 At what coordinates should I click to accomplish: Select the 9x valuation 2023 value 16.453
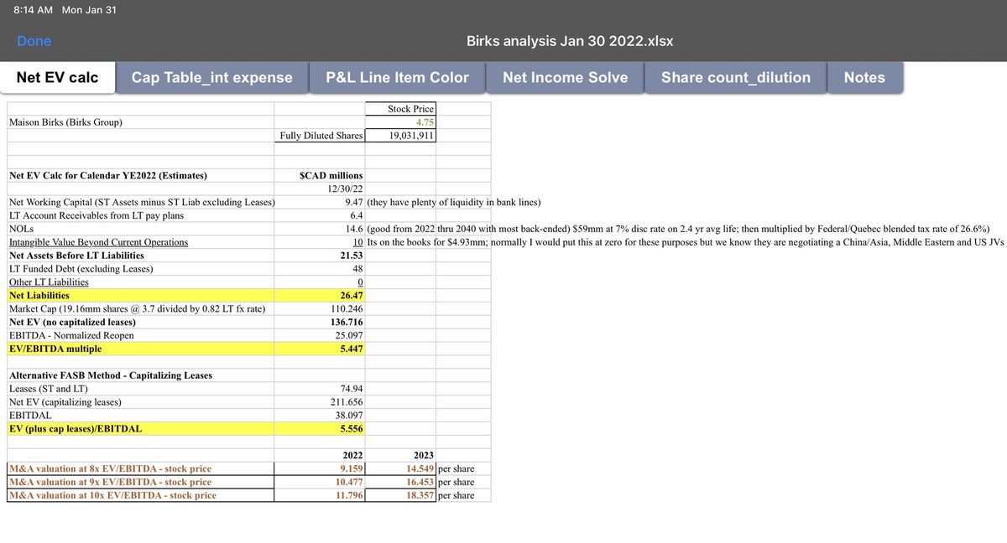(x=400, y=482)
